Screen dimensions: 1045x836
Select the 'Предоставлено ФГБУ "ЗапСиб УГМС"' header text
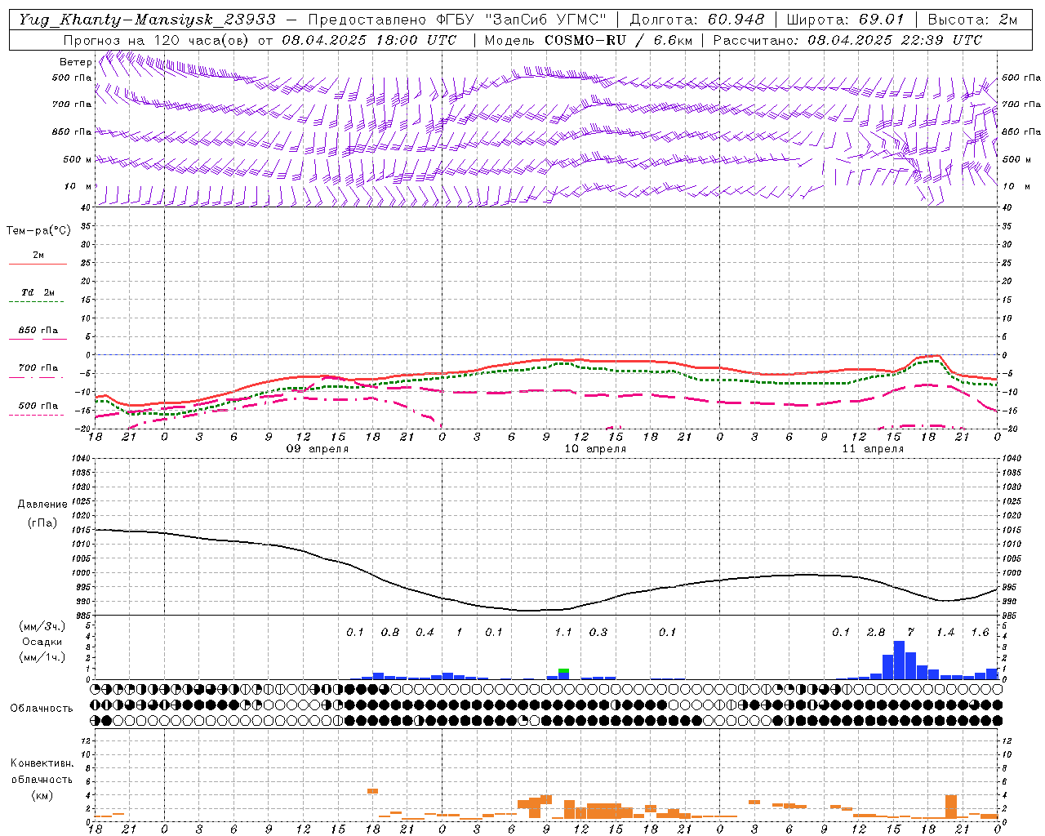459,20
